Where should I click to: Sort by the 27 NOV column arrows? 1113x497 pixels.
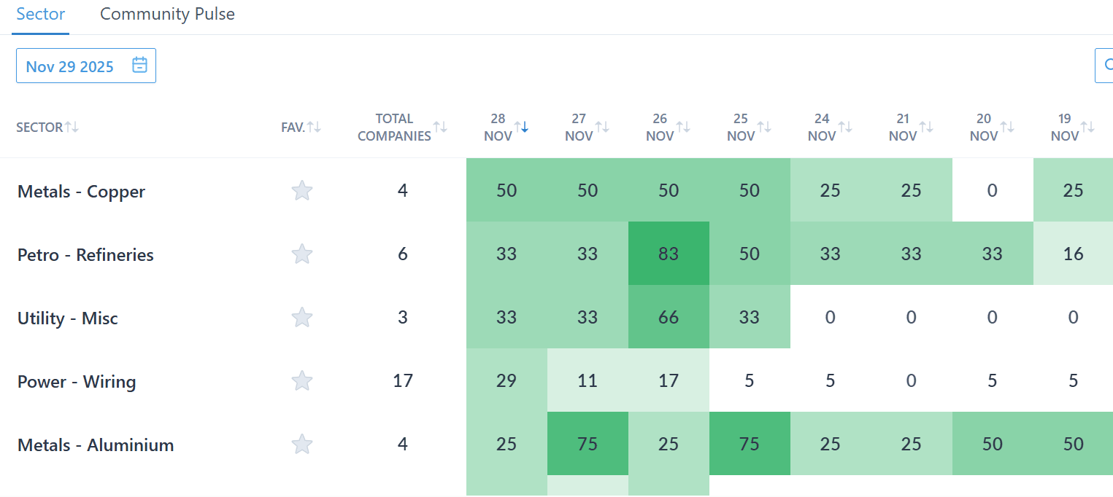(602, 127)
